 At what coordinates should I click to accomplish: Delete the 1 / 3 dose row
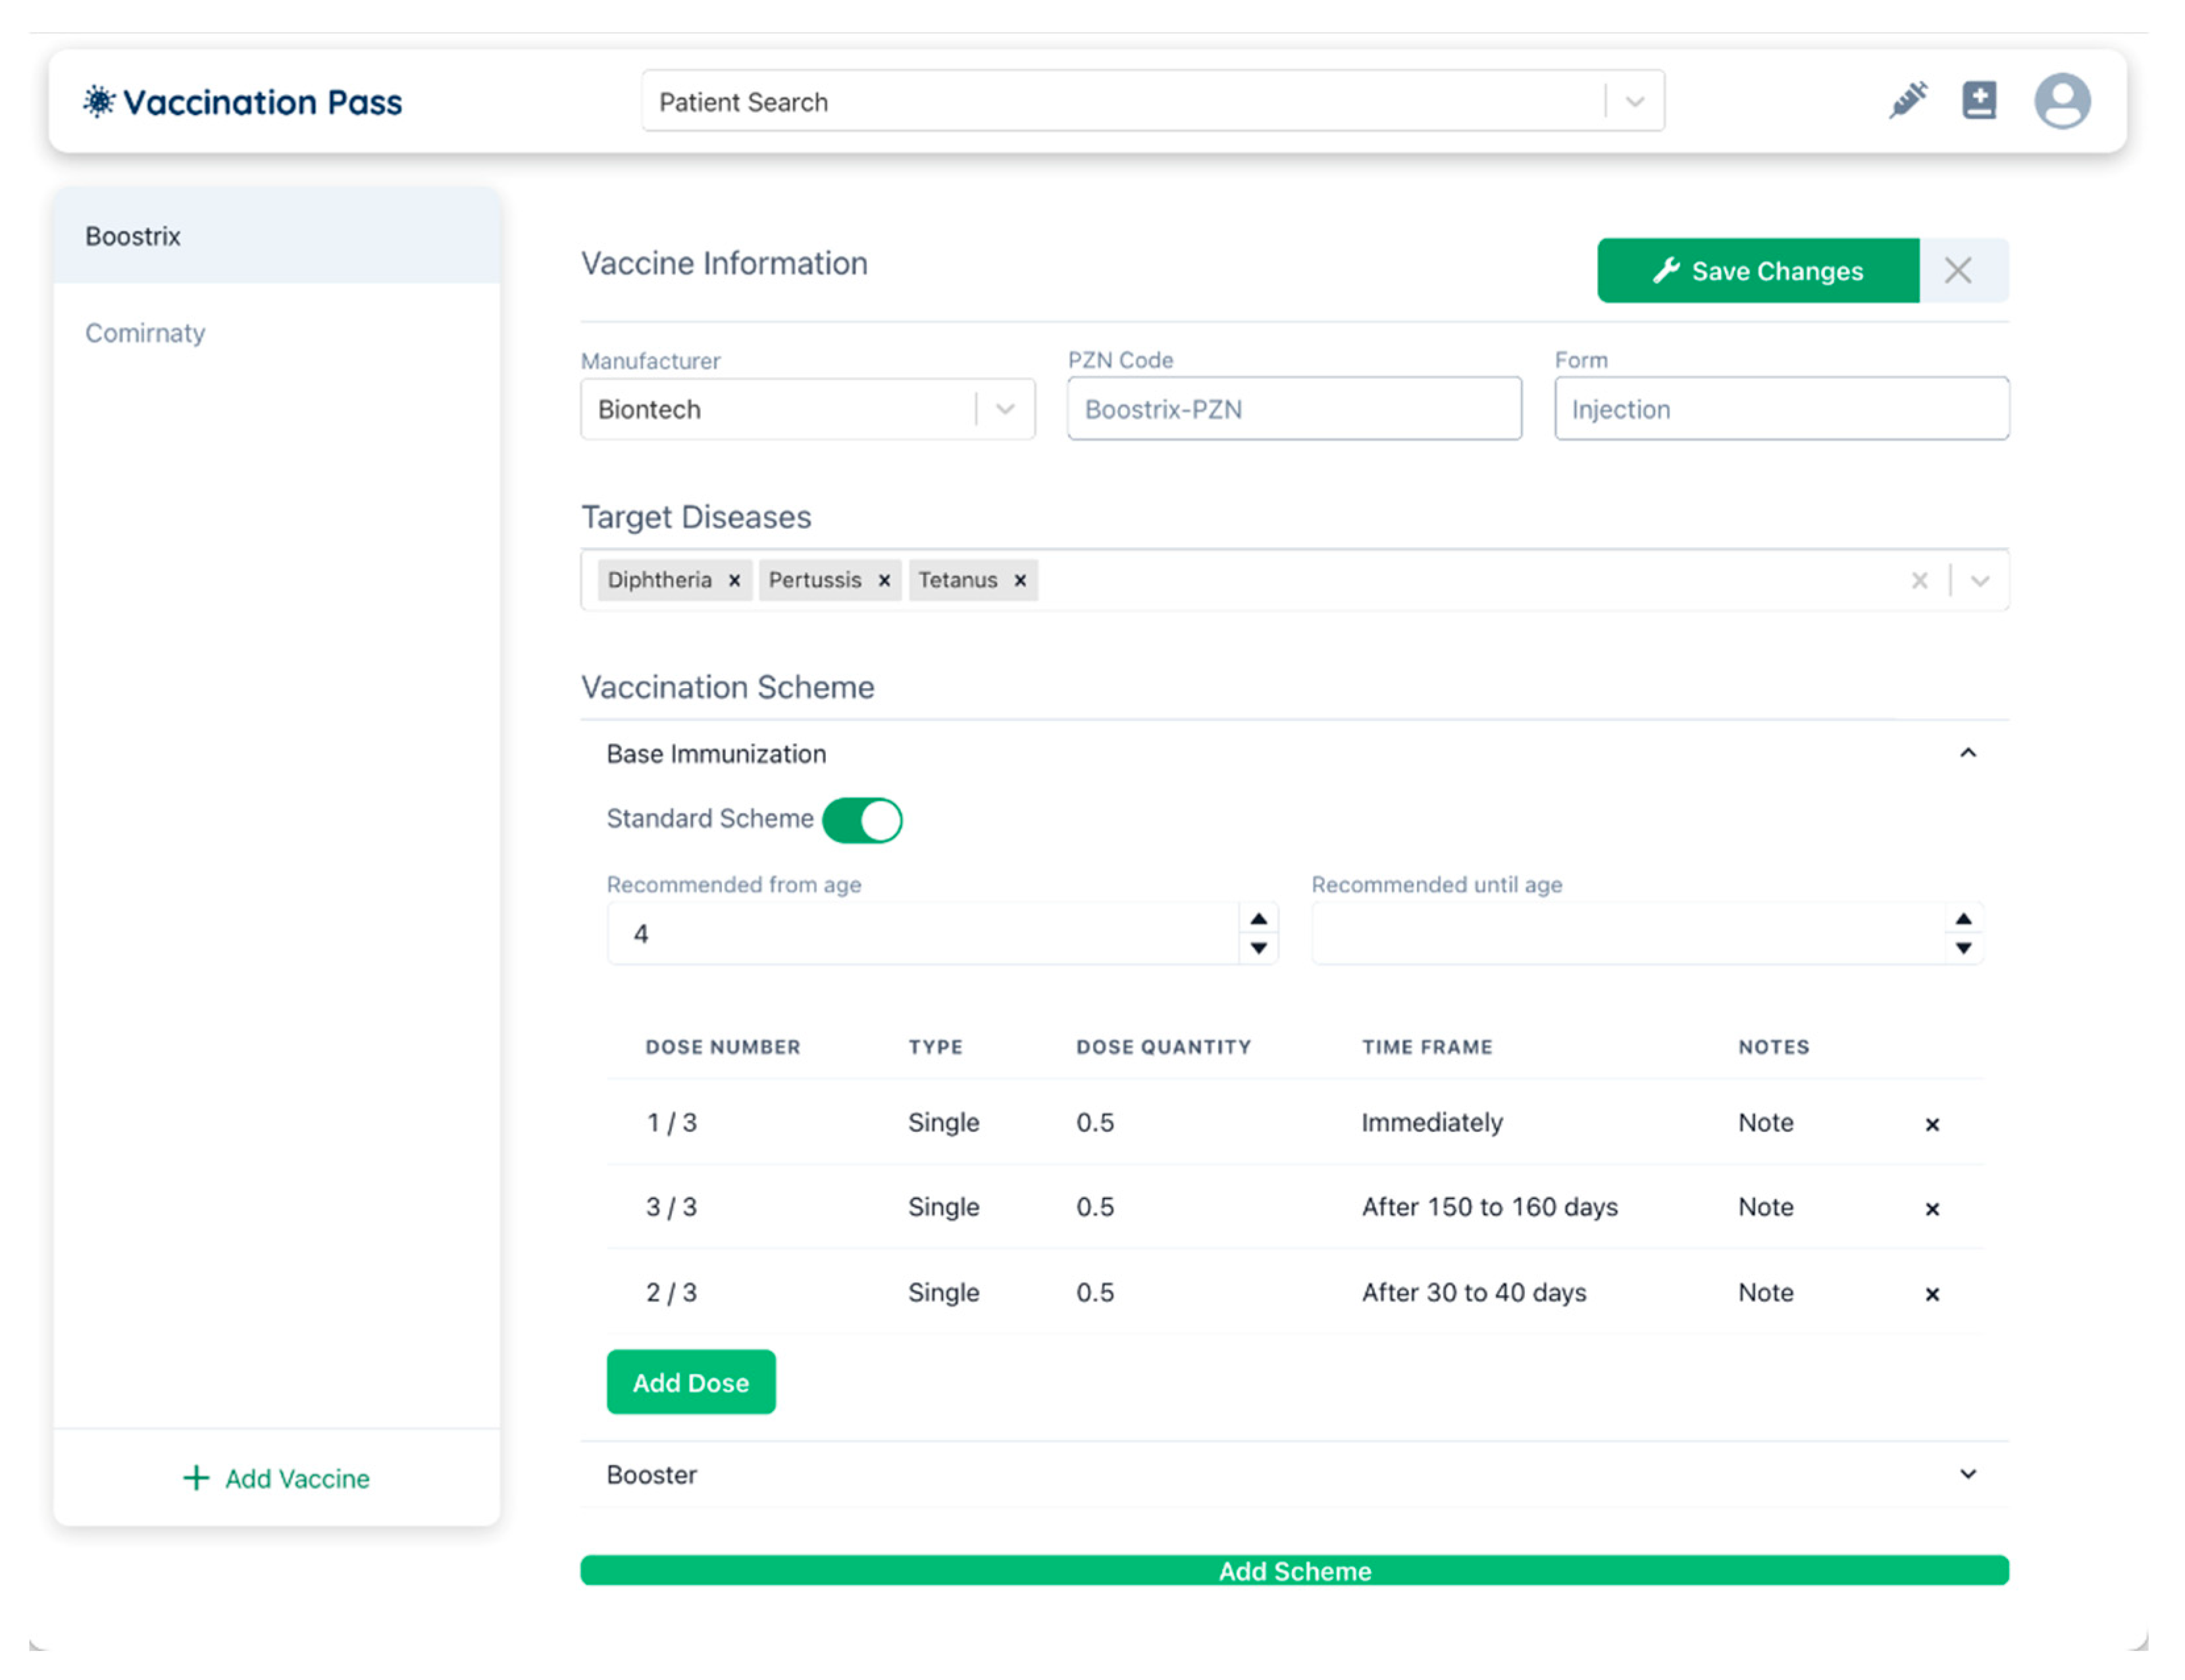click(1932, 1125)
